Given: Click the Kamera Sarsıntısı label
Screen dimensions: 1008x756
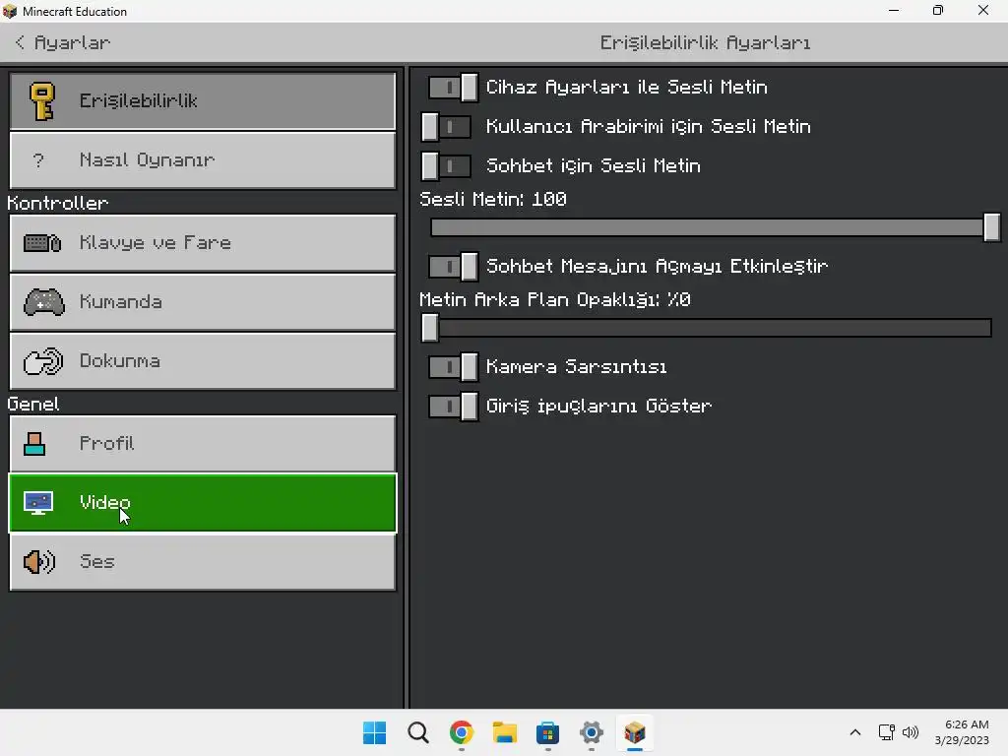Looking at the screenshot, I should click(576, 367).
